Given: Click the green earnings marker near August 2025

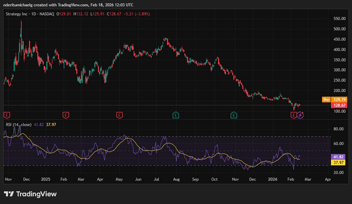Looking at the screenshot, I should [x=175, y=115].
